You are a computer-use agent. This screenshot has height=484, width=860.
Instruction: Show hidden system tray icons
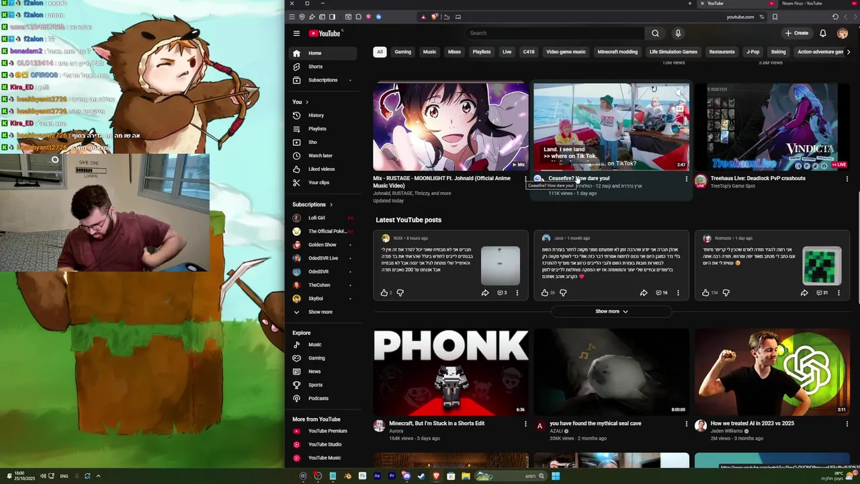98,476
